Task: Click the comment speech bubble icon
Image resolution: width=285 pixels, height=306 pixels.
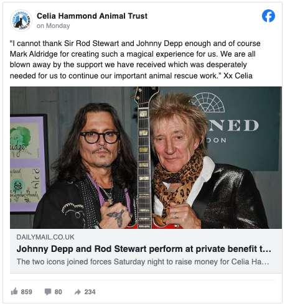Action: tap(48, 292)
